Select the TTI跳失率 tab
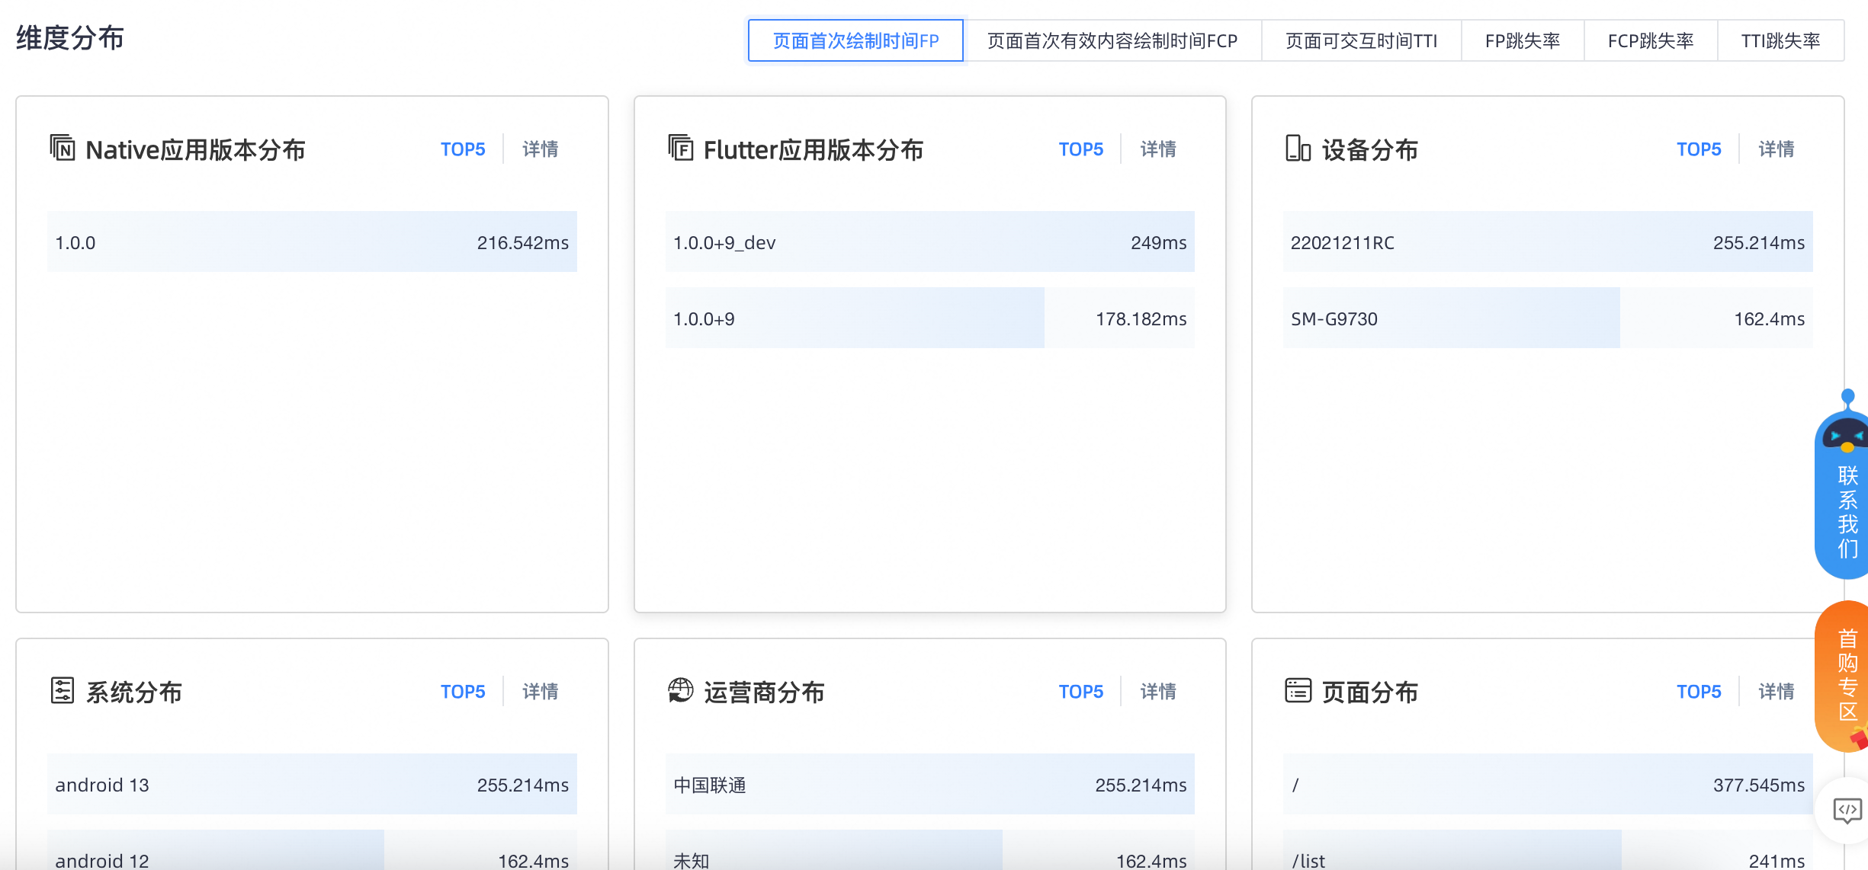Screen dimensions: 1868x870 pos(1780,40)
